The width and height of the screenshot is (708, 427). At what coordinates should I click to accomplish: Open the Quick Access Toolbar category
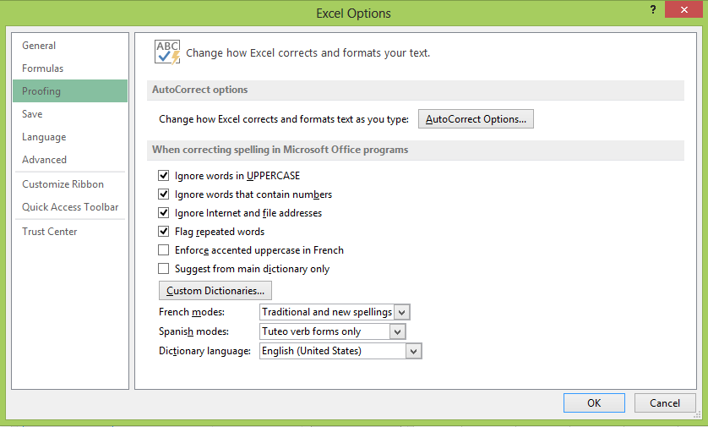click(70, 207)
